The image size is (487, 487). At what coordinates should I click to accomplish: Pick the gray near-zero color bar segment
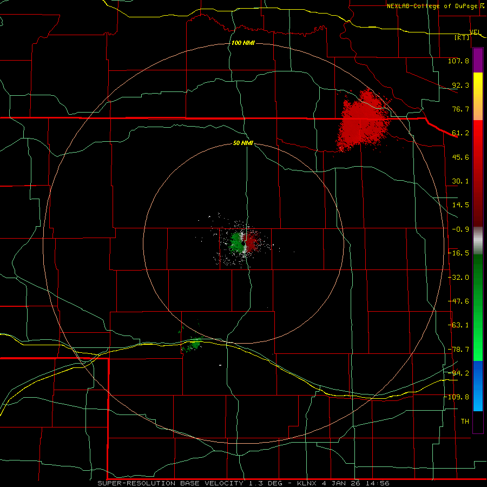pos(478,241)
